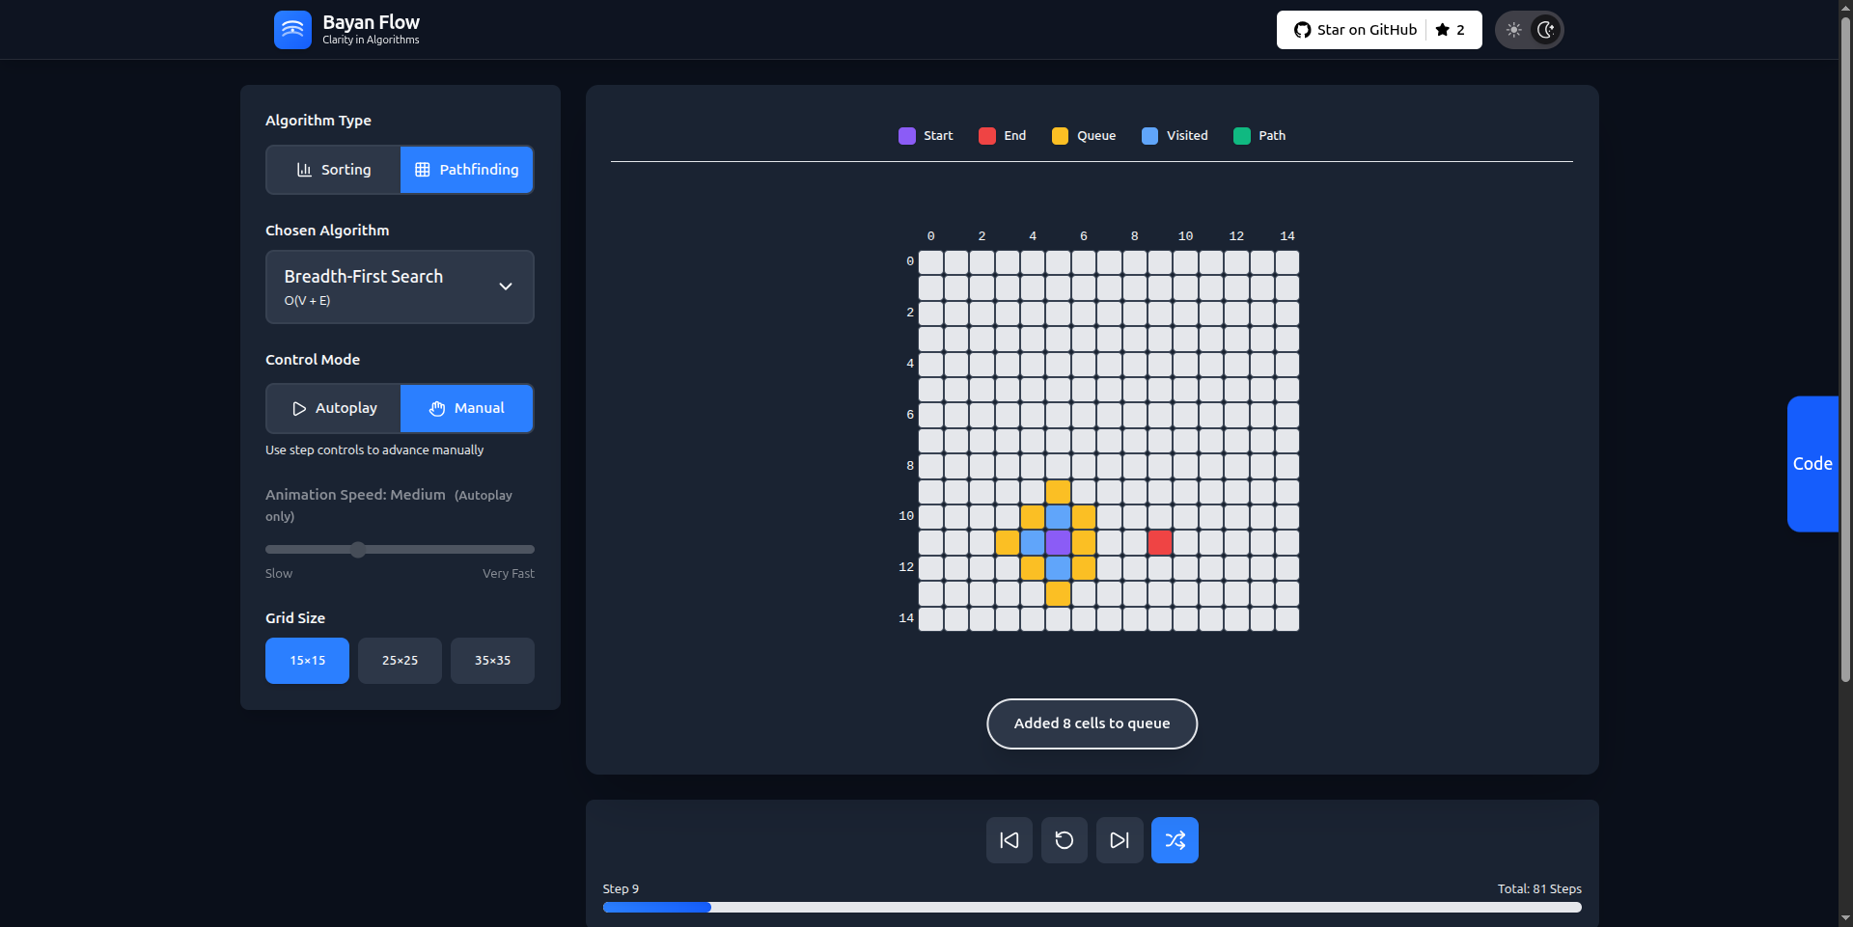This screenshot has width=1853, height=927.
Task: Click the step forward icon
Action: point(1119,840)
